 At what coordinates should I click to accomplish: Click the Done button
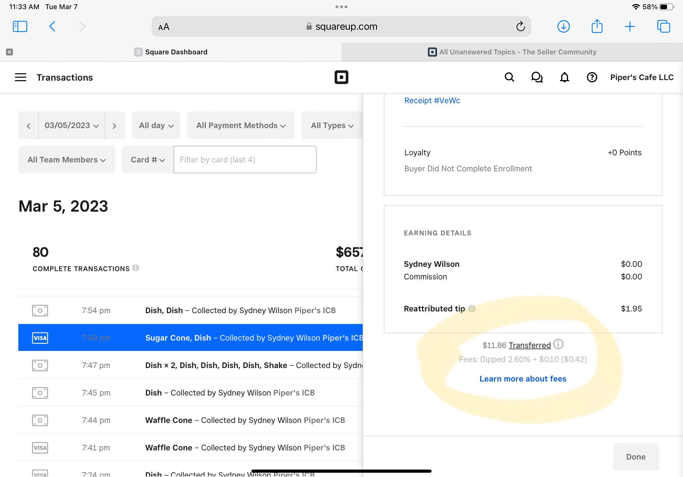(x=636, y=456)
